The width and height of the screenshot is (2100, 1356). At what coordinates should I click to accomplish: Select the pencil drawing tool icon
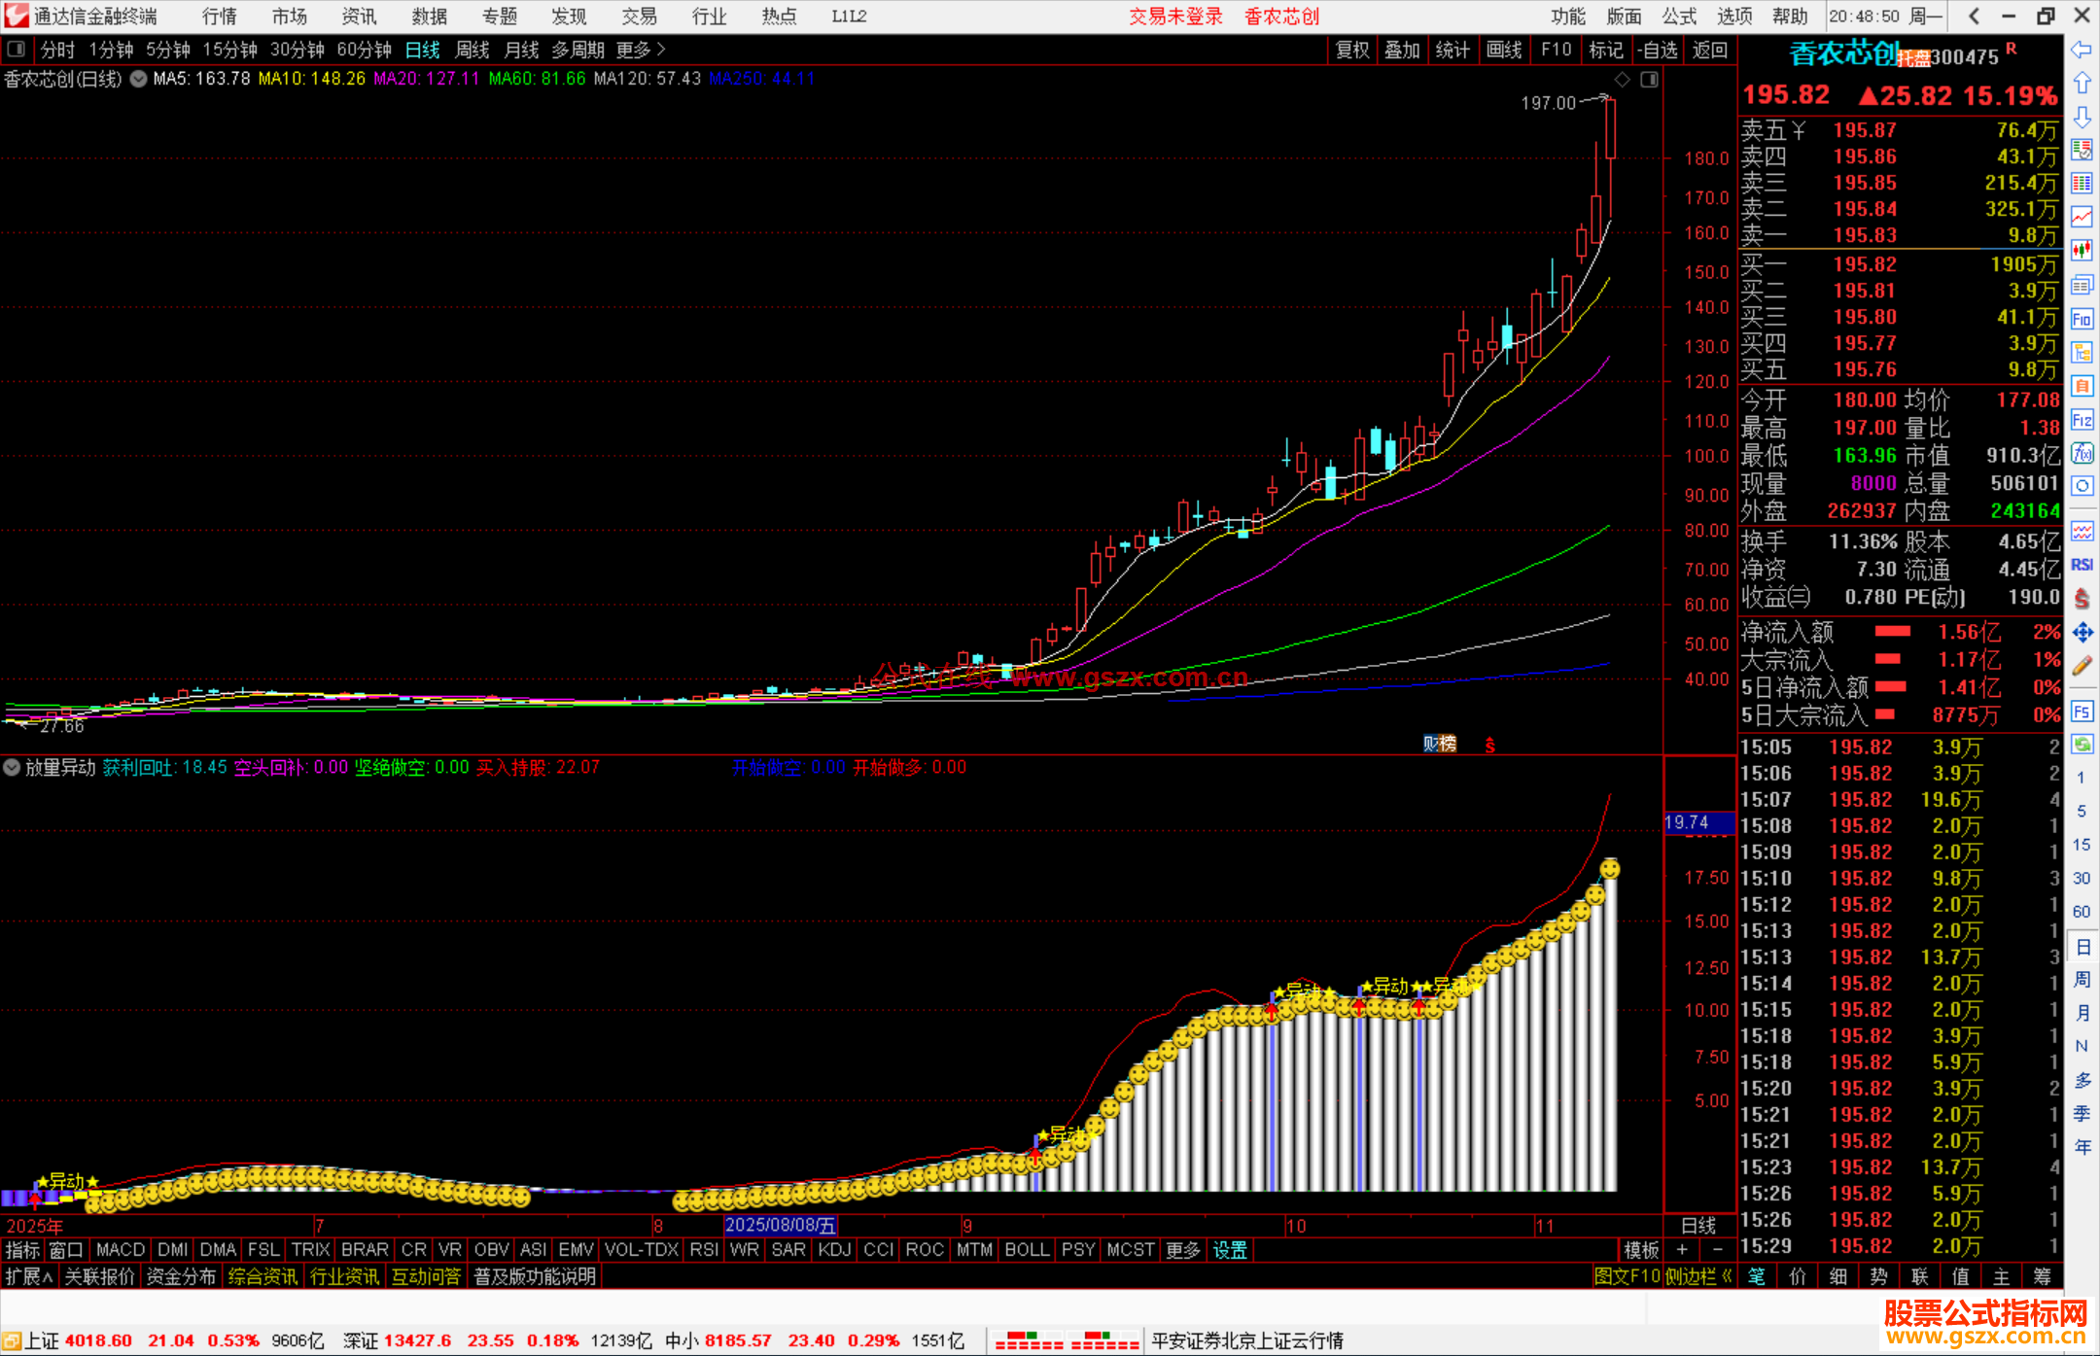pyautogui.click(x=2082, y=667)
